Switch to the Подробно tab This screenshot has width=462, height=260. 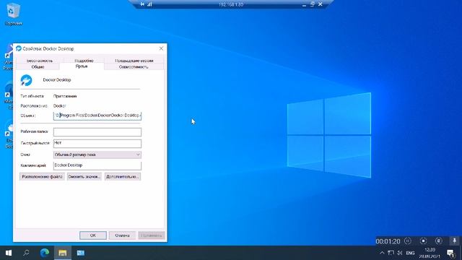click(84, 61)
